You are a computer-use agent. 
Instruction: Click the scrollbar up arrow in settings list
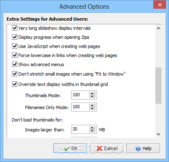158,28
